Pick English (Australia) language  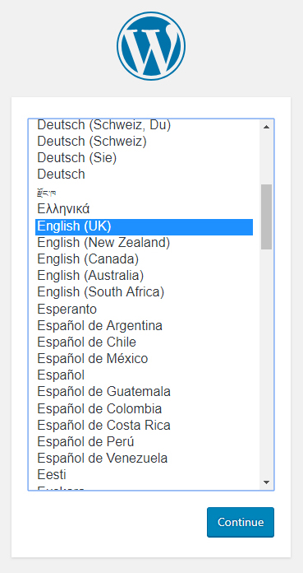pos(144,275)
